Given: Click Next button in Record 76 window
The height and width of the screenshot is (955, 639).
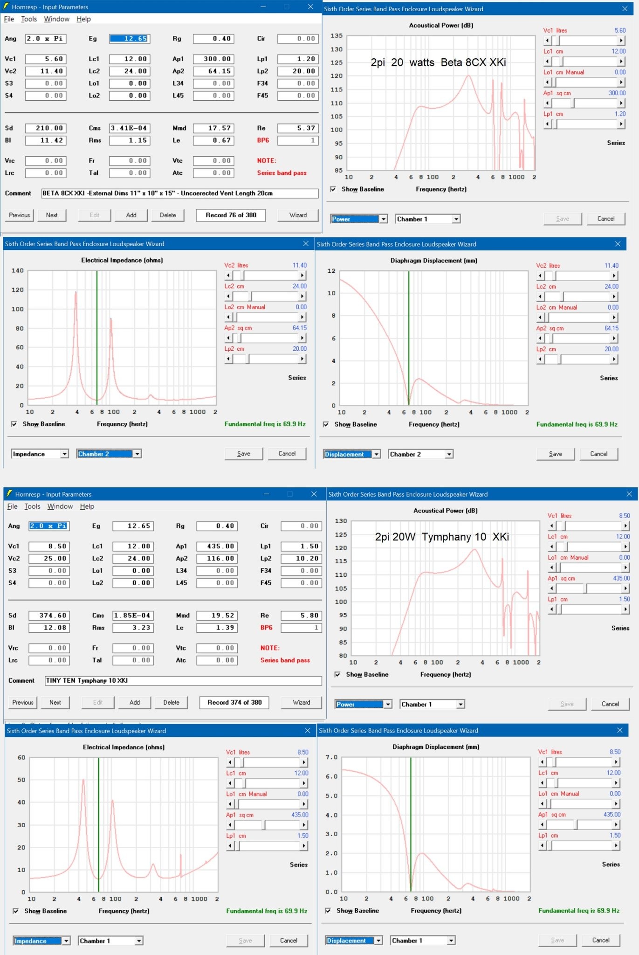Looking at the screenshot, I should [x=52, y=215].
